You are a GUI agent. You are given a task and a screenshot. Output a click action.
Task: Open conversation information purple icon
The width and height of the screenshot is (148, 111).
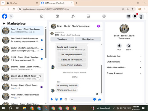click(99, 26)
